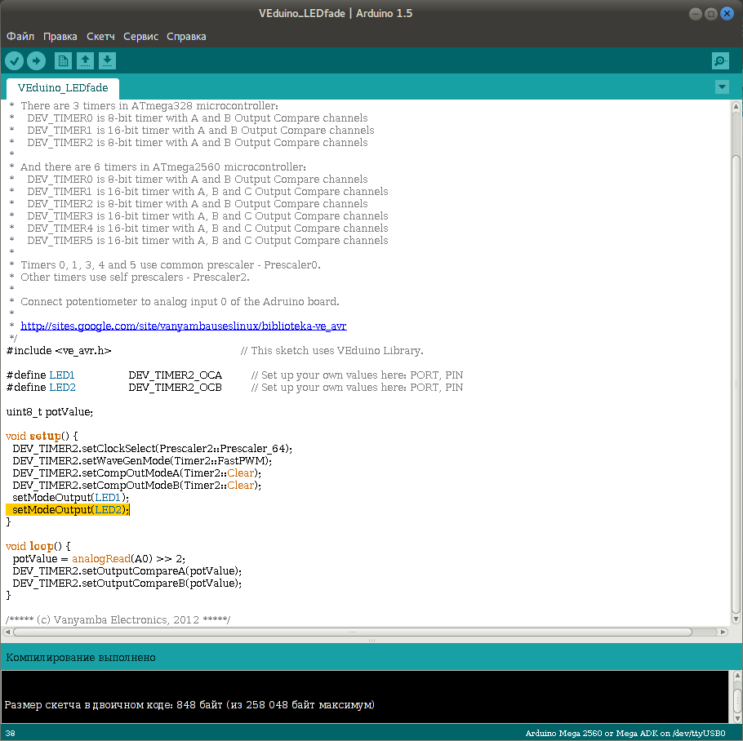
Task: Follow the sites.google.com library link
Action: pos(184,326)
